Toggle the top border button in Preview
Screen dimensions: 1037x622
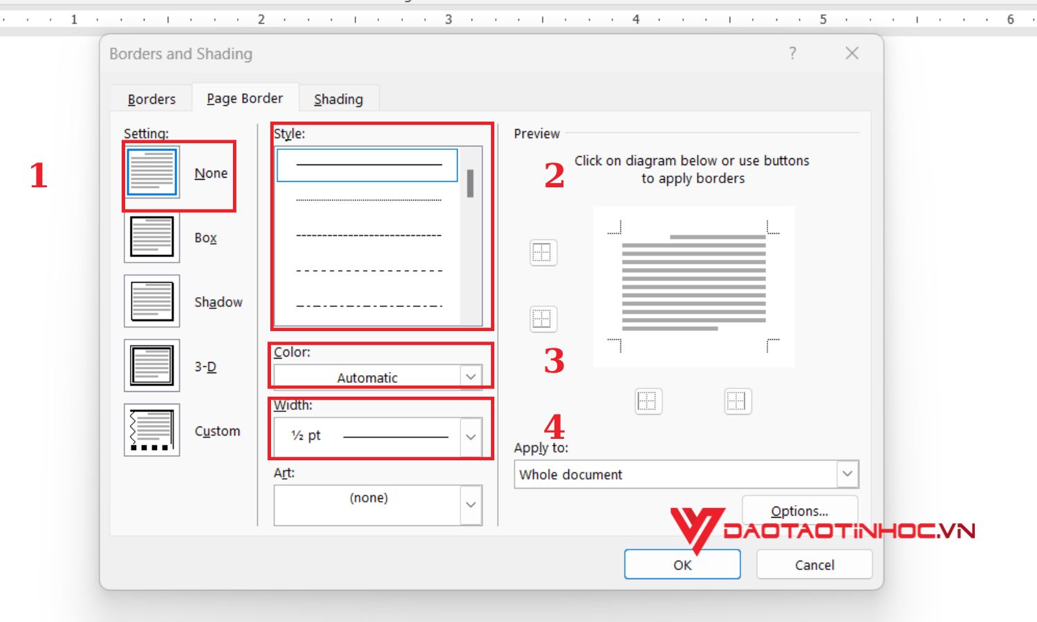point(543,253)
